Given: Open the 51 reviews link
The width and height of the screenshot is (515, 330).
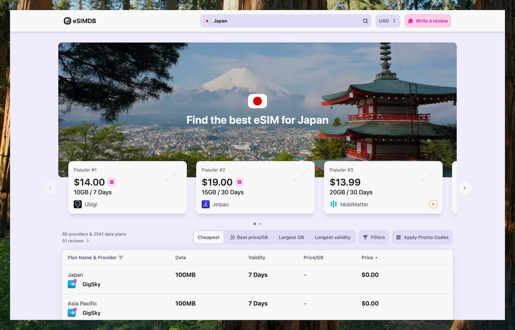Looking at the screenshot, I should pos(75,241).
